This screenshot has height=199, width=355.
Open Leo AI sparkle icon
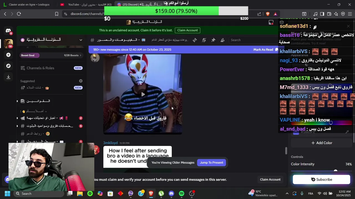(336, 14)
